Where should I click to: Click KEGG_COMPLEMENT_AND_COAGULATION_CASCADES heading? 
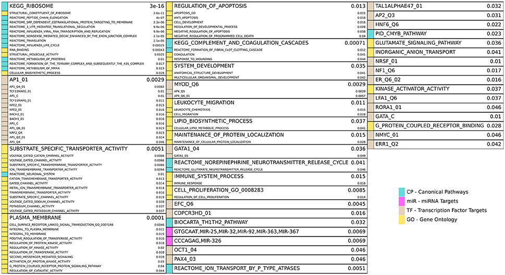tap(241, 43)
